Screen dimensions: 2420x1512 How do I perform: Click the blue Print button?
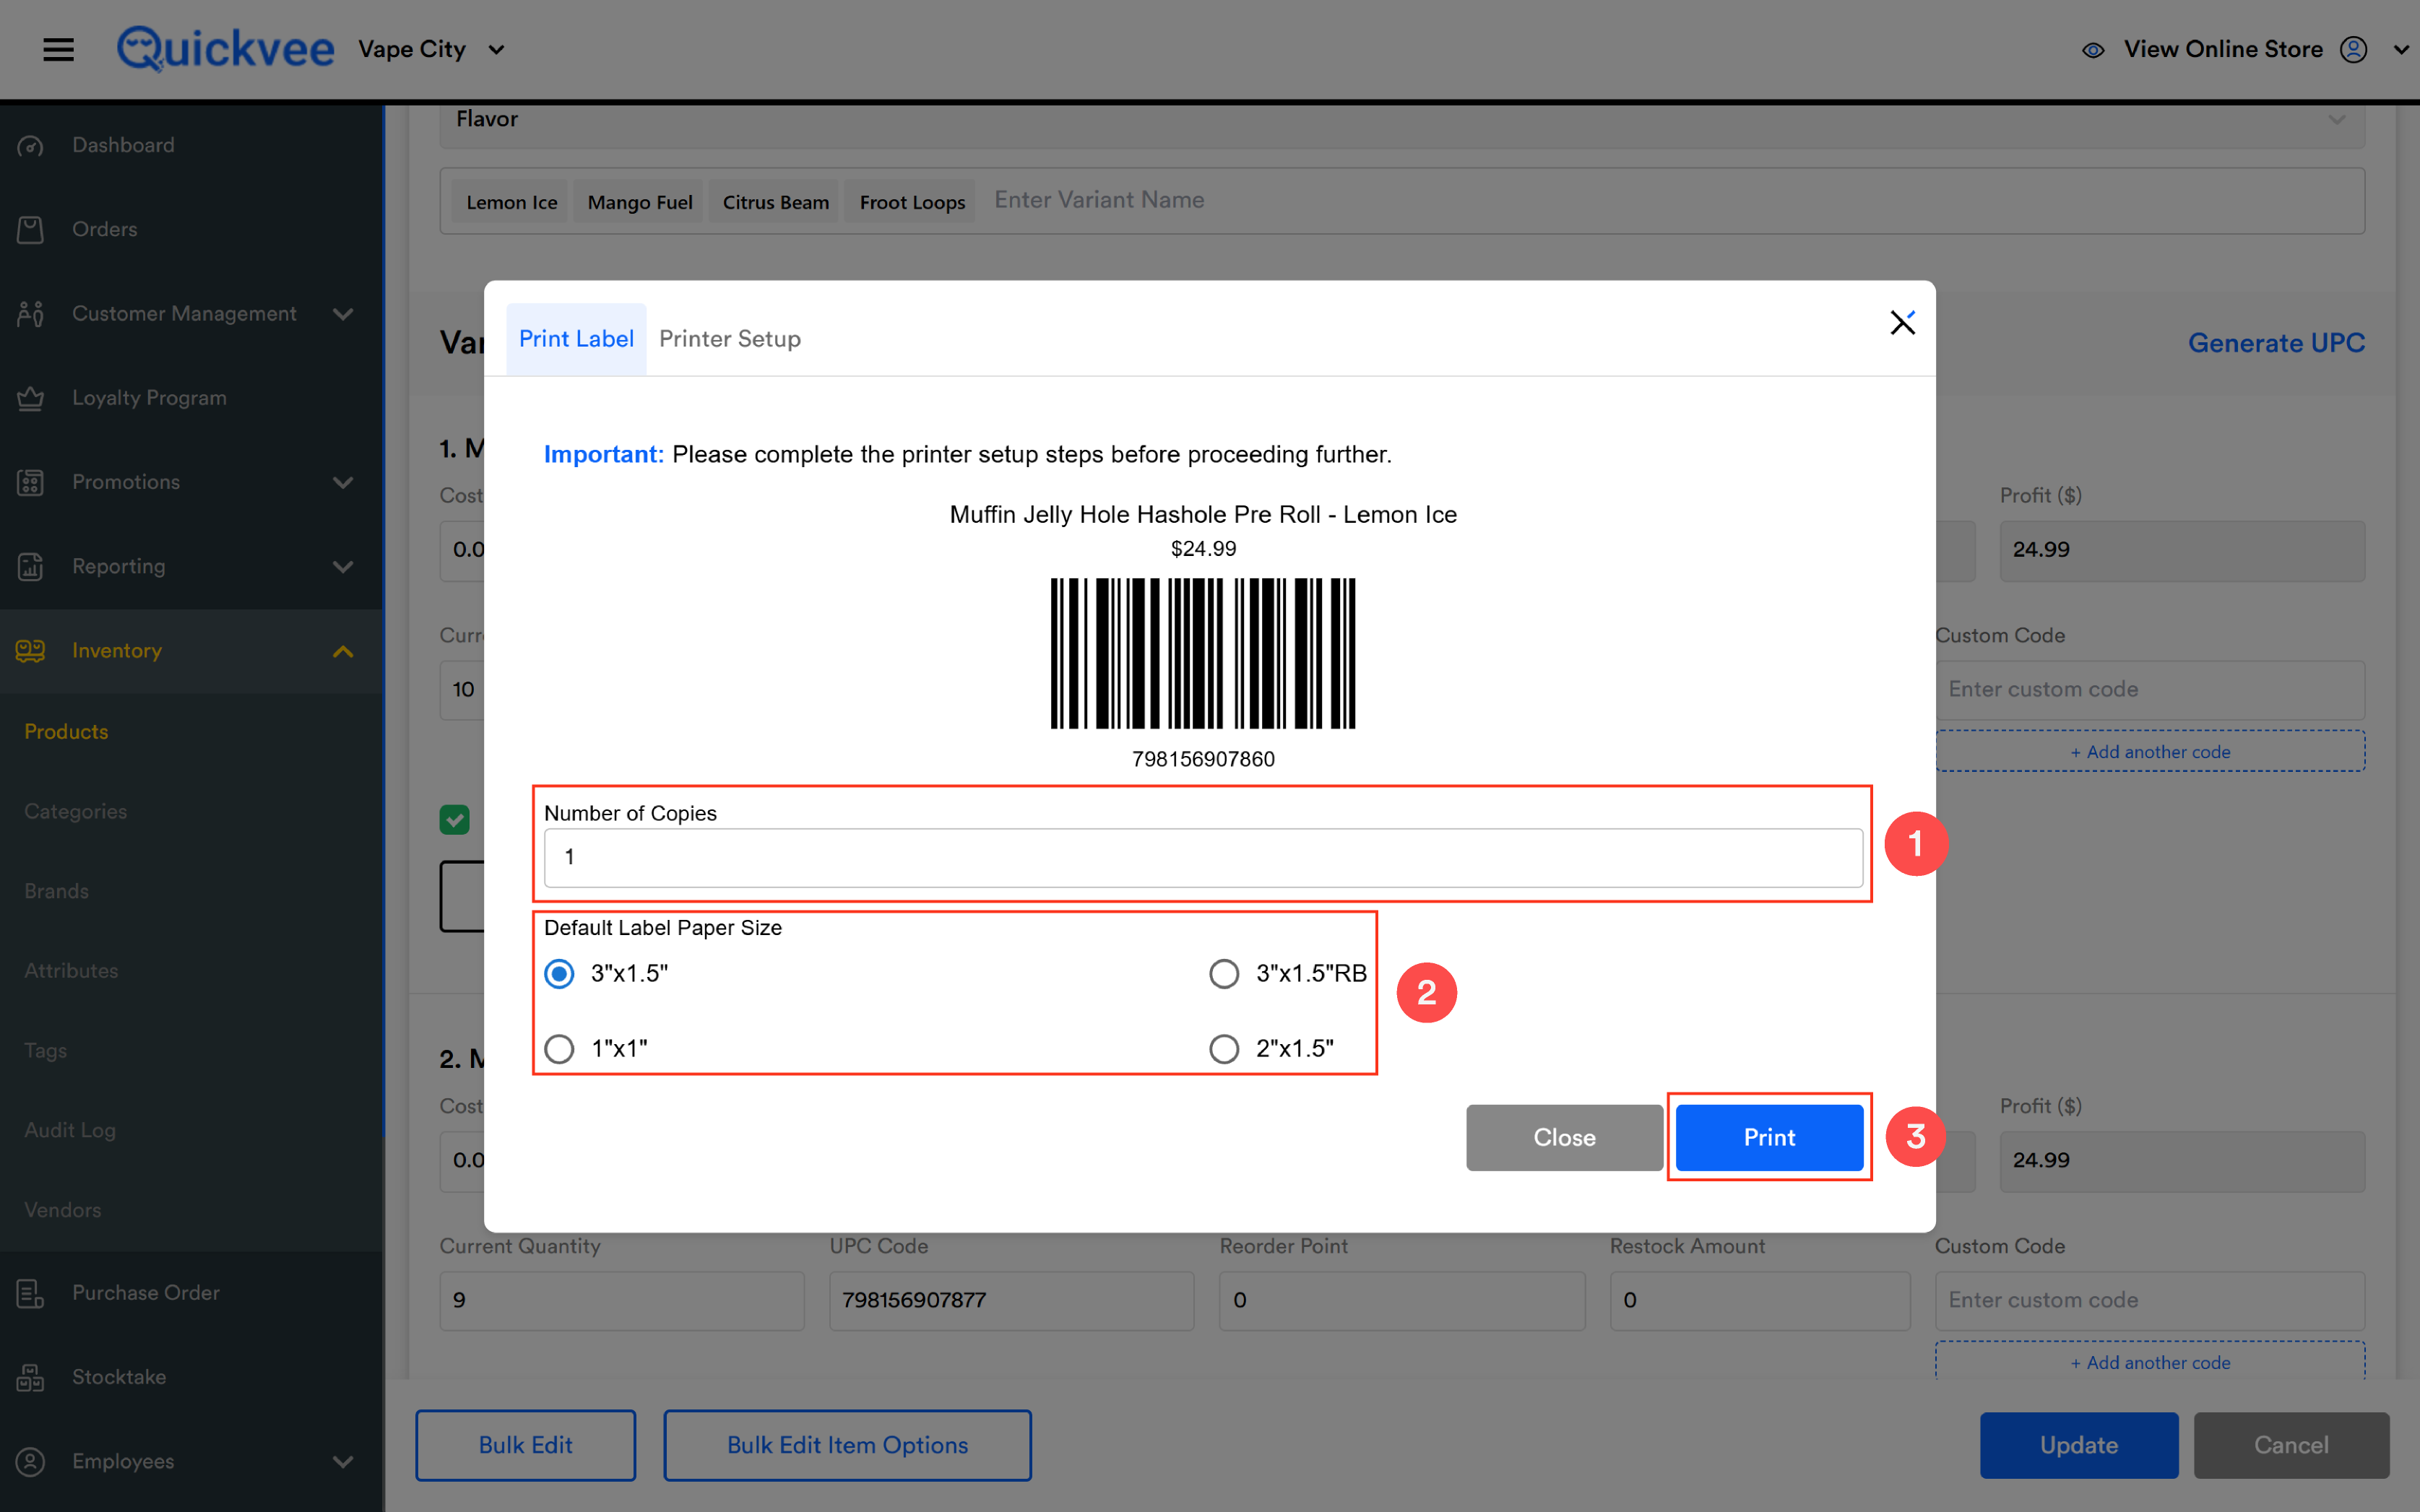(1768, 1137)
